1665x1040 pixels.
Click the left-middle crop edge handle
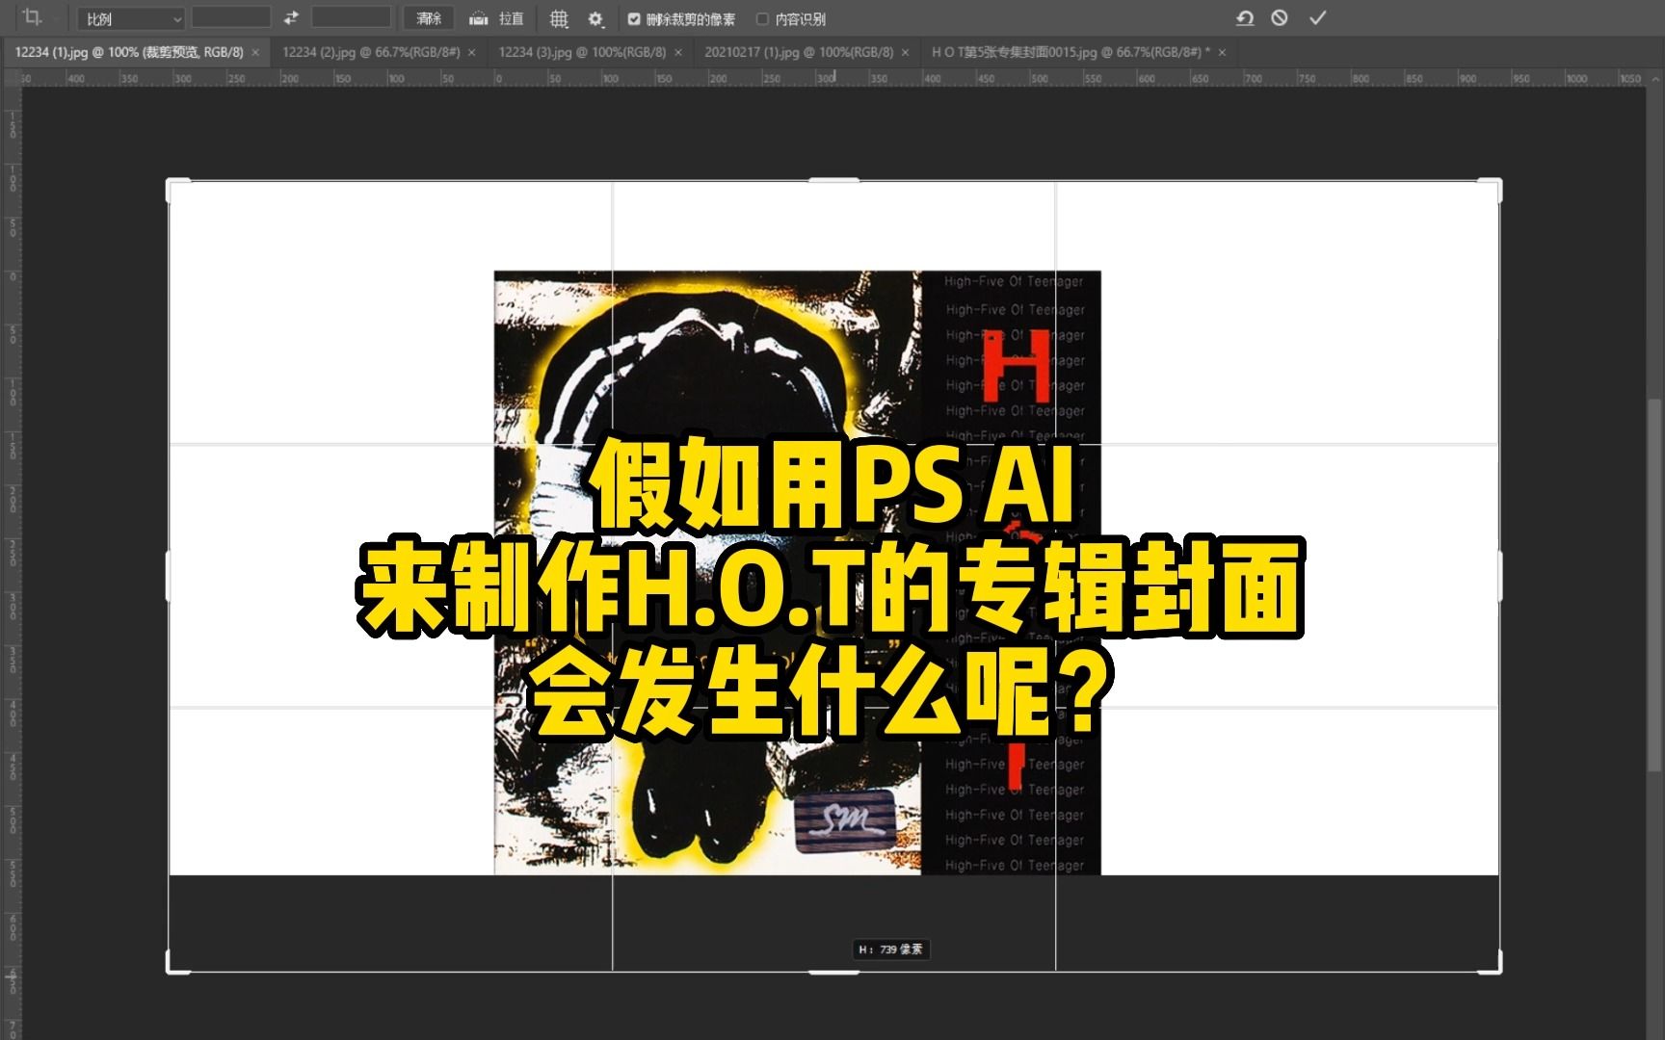coord(169,576)
